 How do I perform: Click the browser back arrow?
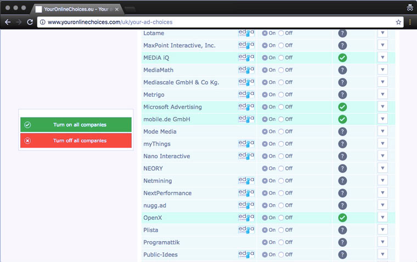coord(8,22)
